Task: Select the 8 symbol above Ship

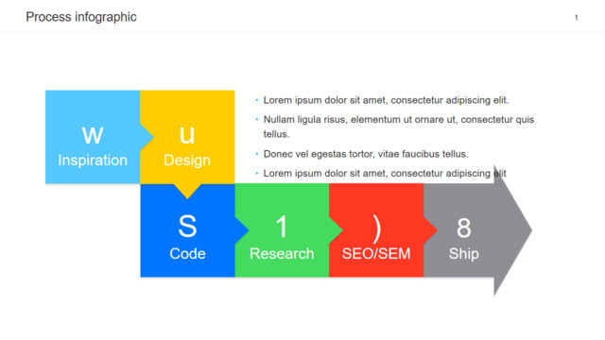Action: tap(464, 228)
